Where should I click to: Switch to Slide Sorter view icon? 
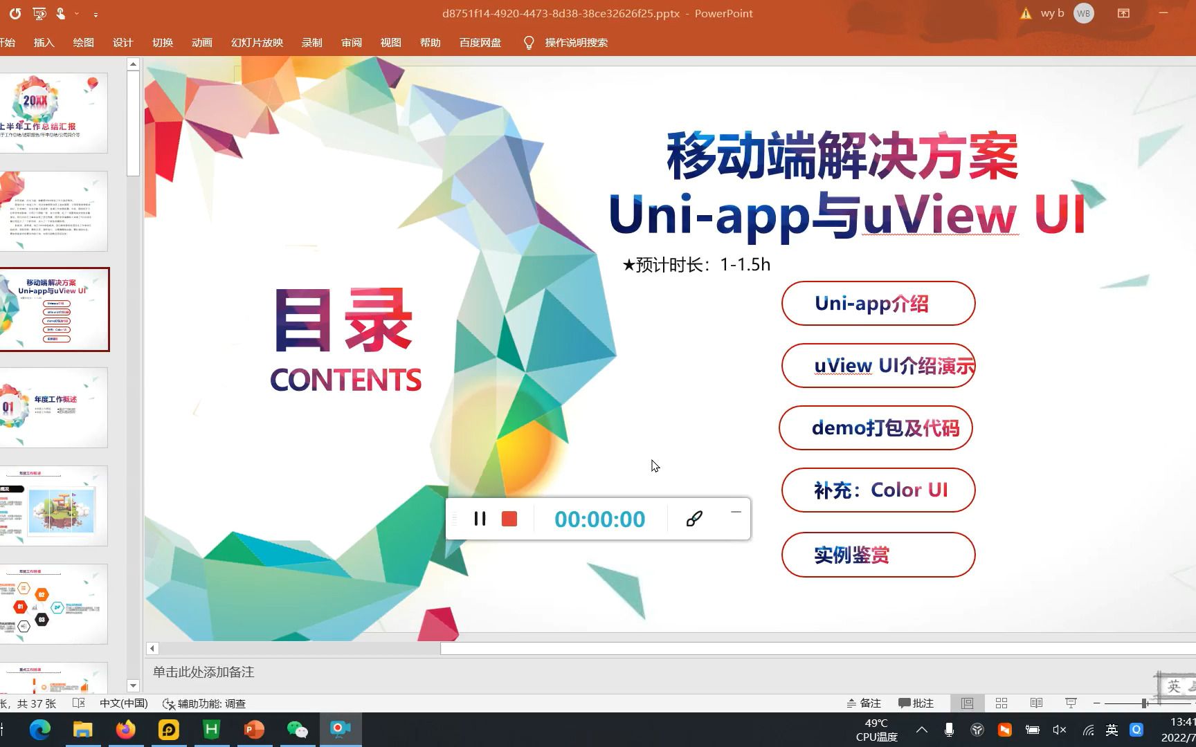coord(1002,703)
